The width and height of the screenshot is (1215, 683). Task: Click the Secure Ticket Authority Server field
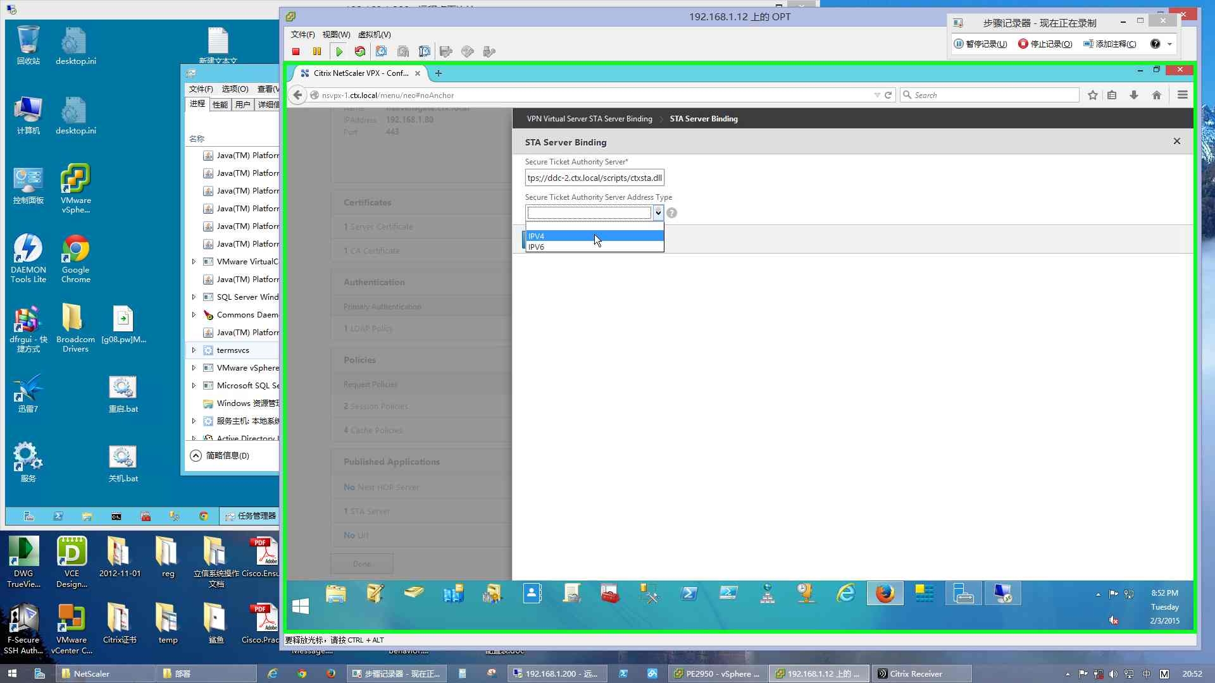pyautogui.click(x=595, y=178)
